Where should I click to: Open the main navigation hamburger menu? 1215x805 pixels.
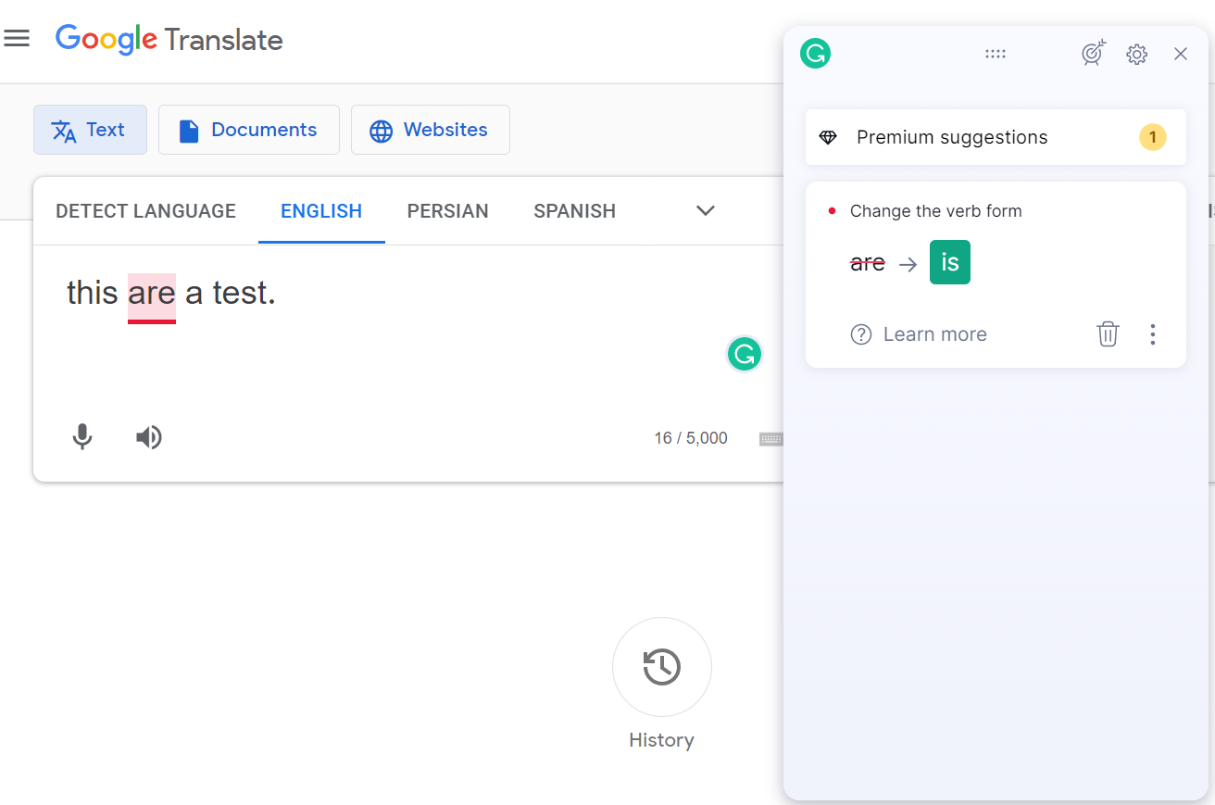[17, 38]
